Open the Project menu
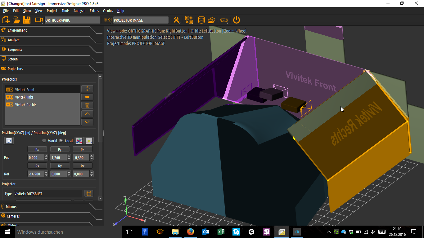424x238 pixels. (52, 11)
